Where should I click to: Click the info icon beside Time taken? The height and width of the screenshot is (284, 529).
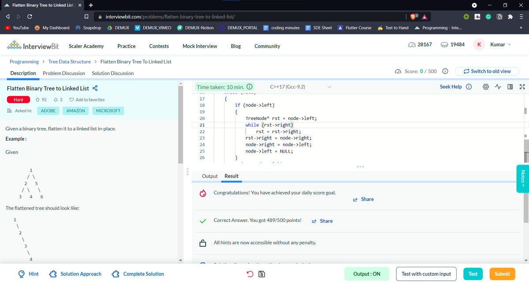pyautogui.click(x=249, y=87)
